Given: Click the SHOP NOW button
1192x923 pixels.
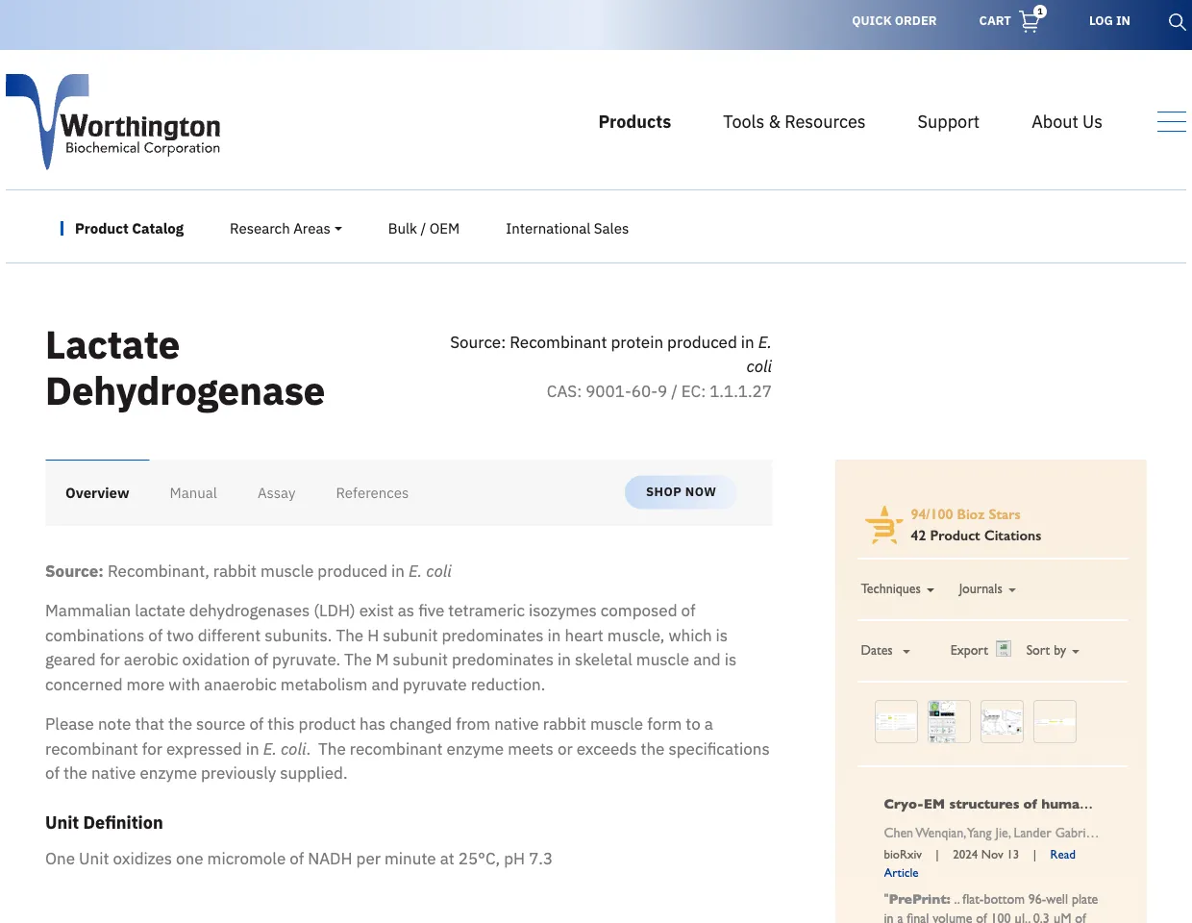Looking at the screenshot, I should [x=681, y=491].
